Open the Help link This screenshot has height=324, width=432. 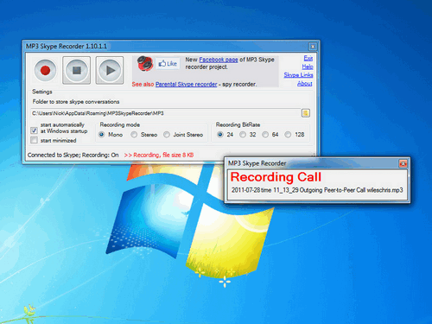(308, 67)
